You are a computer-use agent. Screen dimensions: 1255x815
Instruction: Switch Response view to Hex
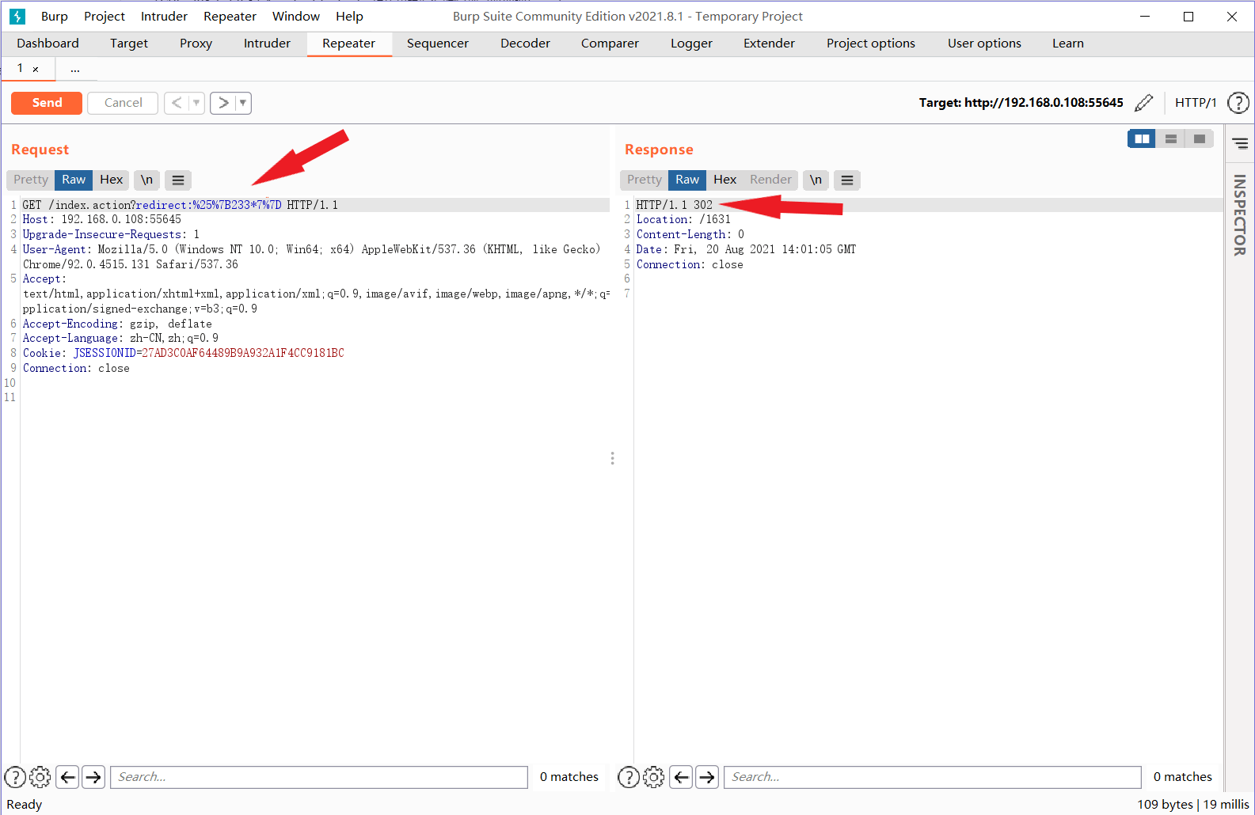(x=725, y=180)
